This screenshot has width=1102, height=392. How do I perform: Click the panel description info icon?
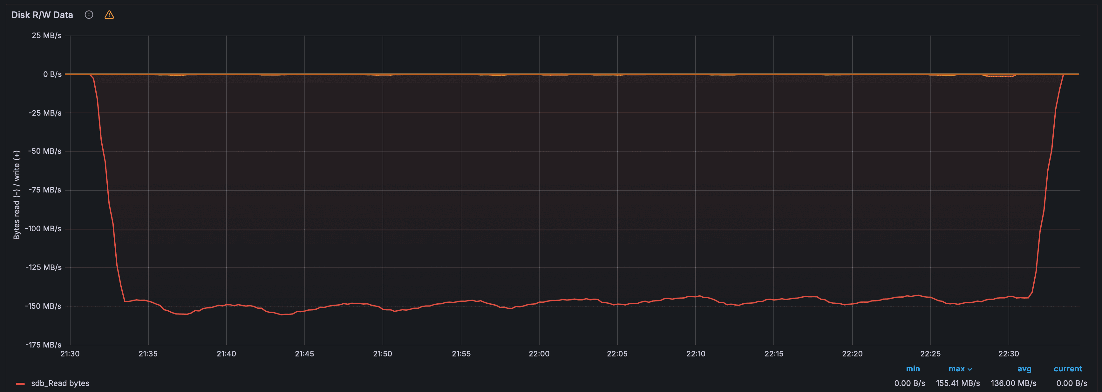coord(89,15)
